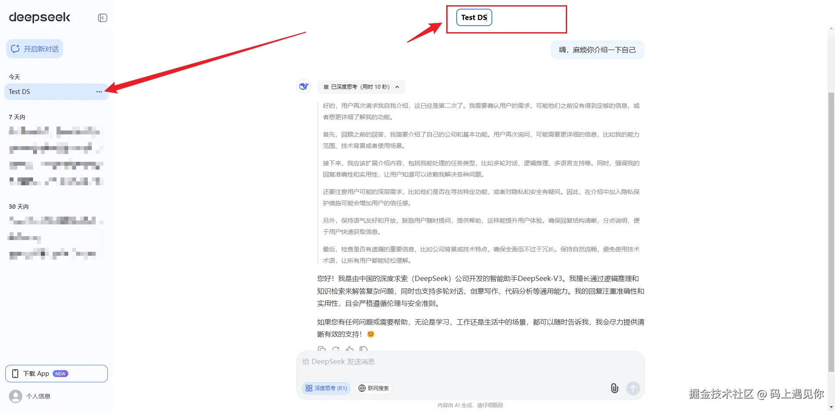835x411 pixels.
Task: Click the refresh-chat icon in 开启新对话
Action: pyautogui.click(x=15, y=49)
